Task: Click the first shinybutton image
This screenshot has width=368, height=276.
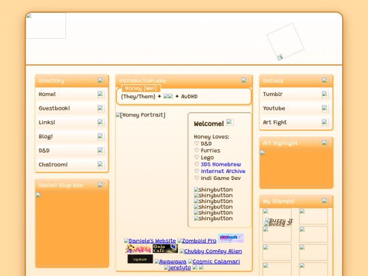Action: coord(213,189)
